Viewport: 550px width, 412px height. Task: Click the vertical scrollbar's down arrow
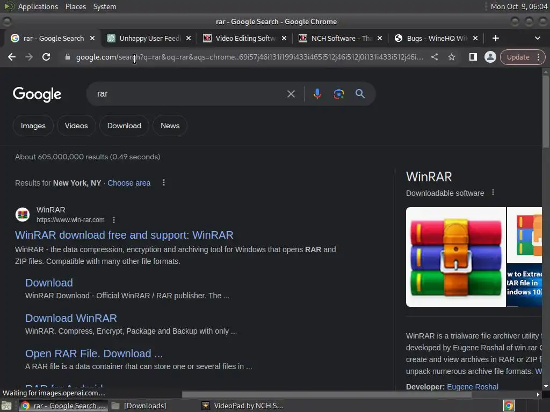click(x=546, y=386)
